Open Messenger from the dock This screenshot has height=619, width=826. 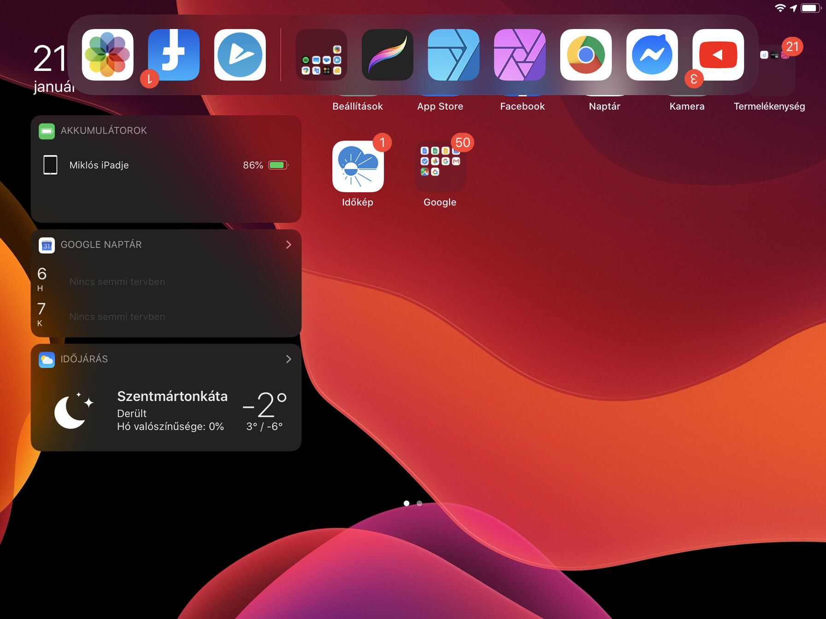[652, 55]
